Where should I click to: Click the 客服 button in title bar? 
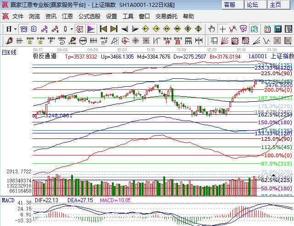pyautogui.click(x=230, y=5)
